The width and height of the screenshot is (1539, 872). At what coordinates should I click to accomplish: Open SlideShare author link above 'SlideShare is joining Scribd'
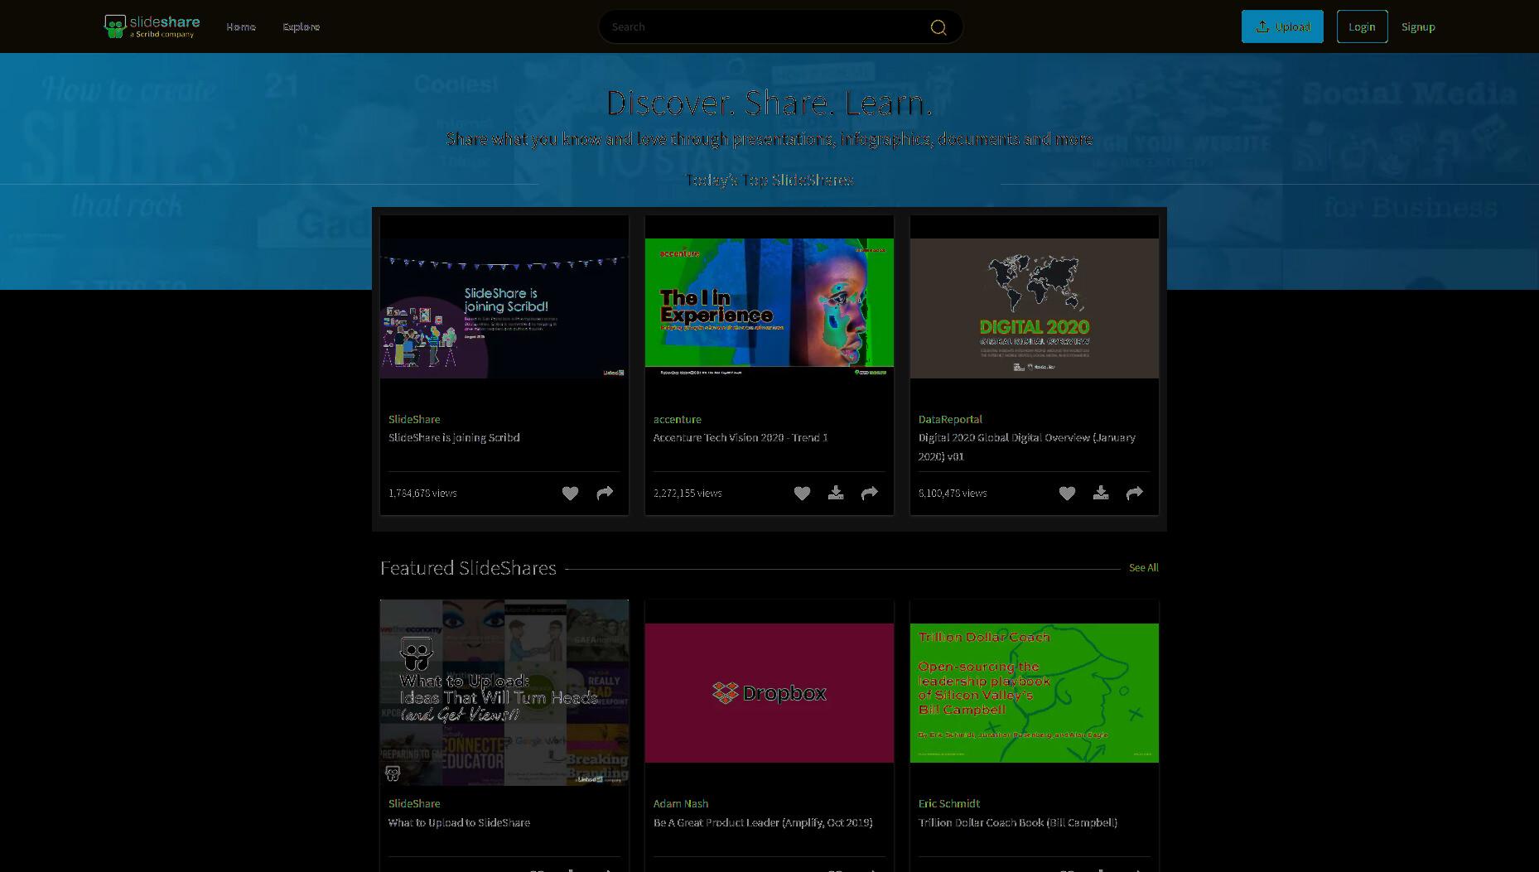414,419
